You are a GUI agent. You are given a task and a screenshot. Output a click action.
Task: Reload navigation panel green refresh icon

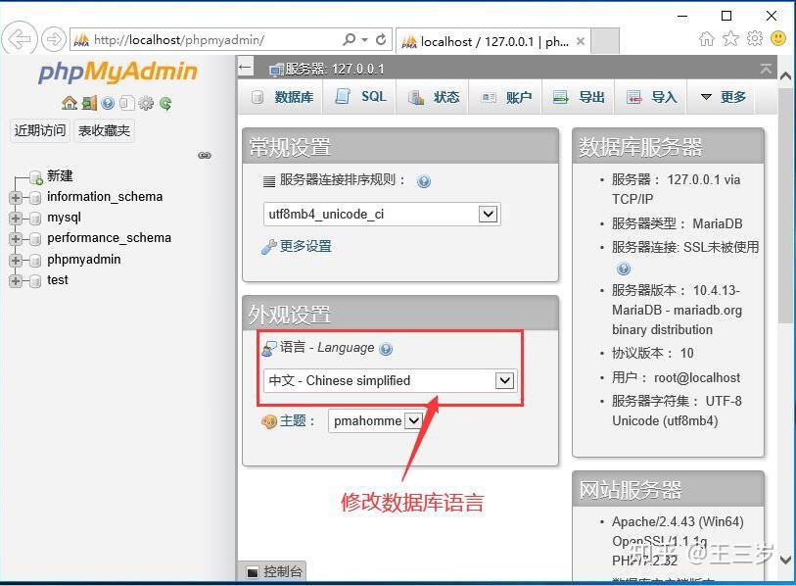[x=165, y=103]
